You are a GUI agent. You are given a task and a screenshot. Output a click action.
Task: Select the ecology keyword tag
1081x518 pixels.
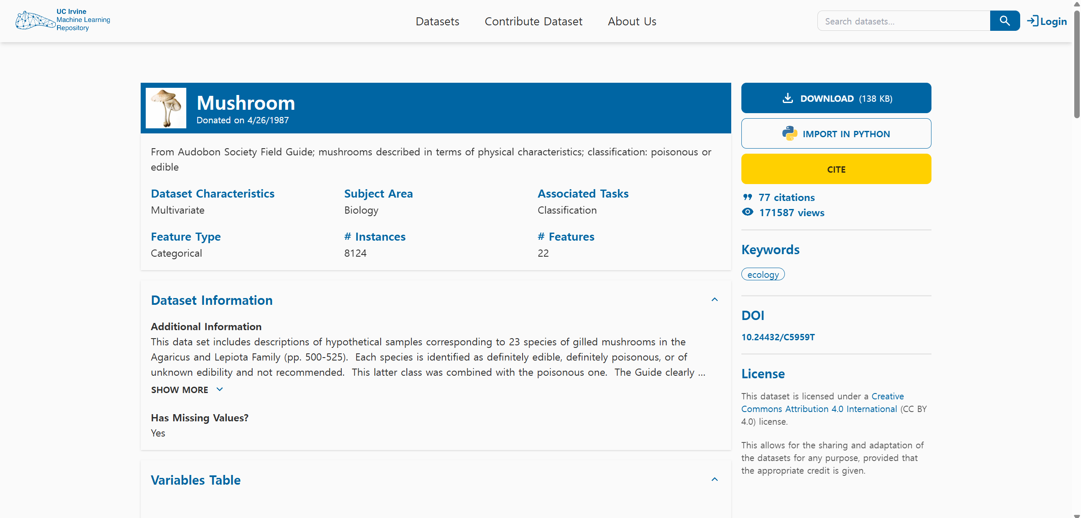point(762,274)
